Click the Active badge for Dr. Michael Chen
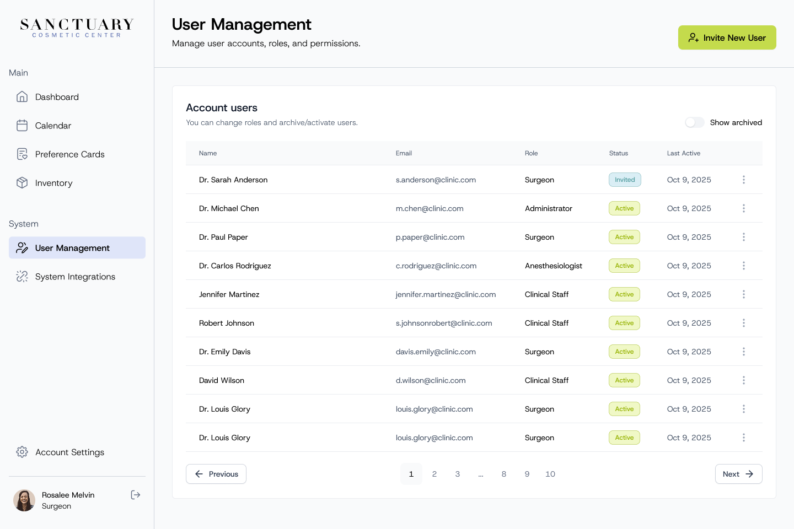This screenshot has height=529, width=794. click(624, 208)
